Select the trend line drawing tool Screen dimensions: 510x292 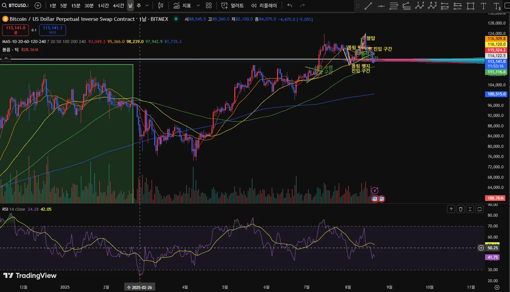point(368,6)
